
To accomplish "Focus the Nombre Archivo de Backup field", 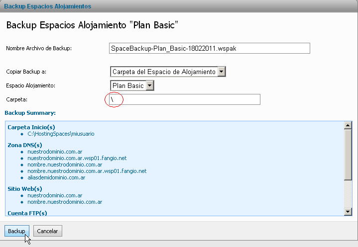I will coord(209,48).
